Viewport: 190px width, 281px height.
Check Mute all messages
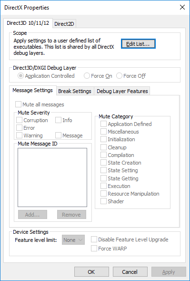[x=40, y=104]
